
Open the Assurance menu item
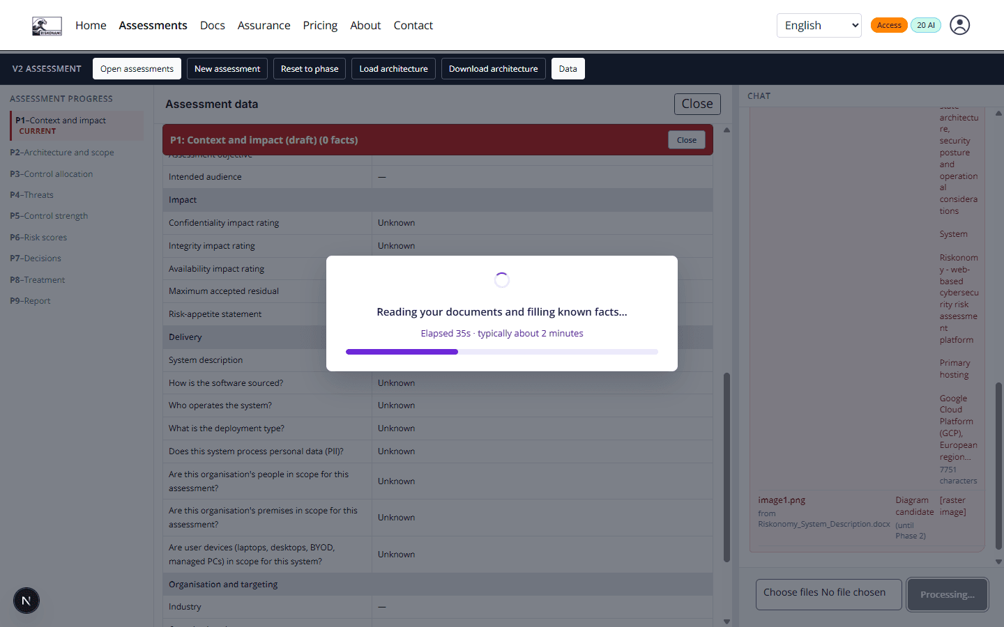tap(264, 26)
